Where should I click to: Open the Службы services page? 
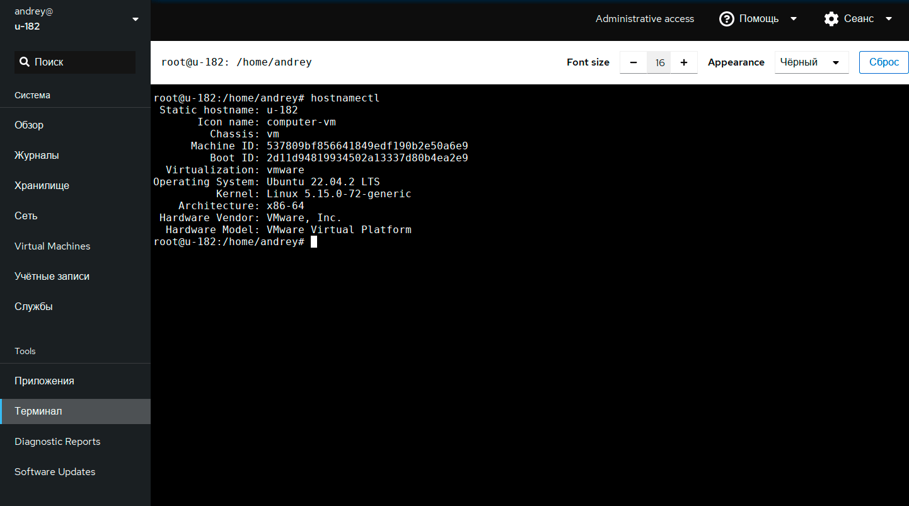[75, 306]
